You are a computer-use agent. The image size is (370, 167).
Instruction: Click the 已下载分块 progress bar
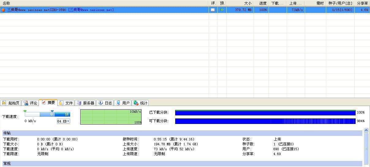(x=265, y=113)
